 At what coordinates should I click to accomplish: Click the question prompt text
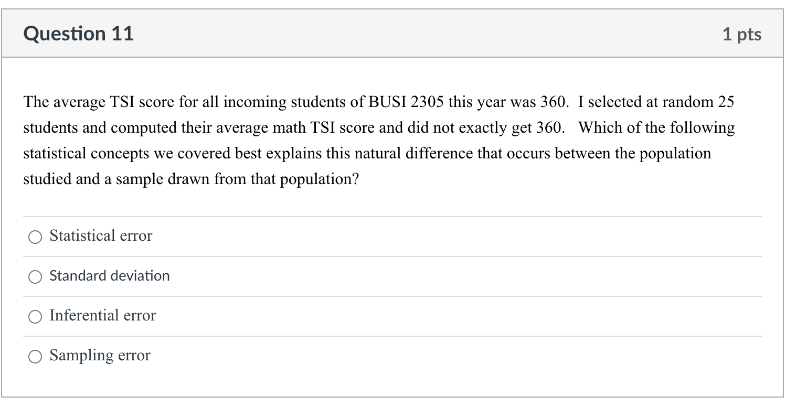pyautogui.click(x=378, y=140)
